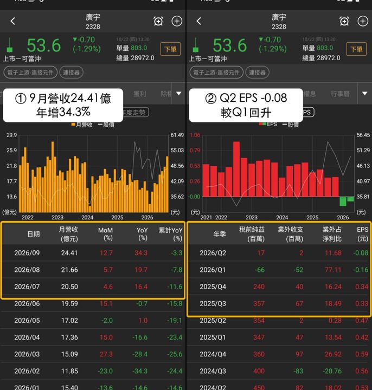Select the 2026/03 revenue row date
The height and width of the screenshot is (390, 372).
pyautogui.click(x=27, y=354)
